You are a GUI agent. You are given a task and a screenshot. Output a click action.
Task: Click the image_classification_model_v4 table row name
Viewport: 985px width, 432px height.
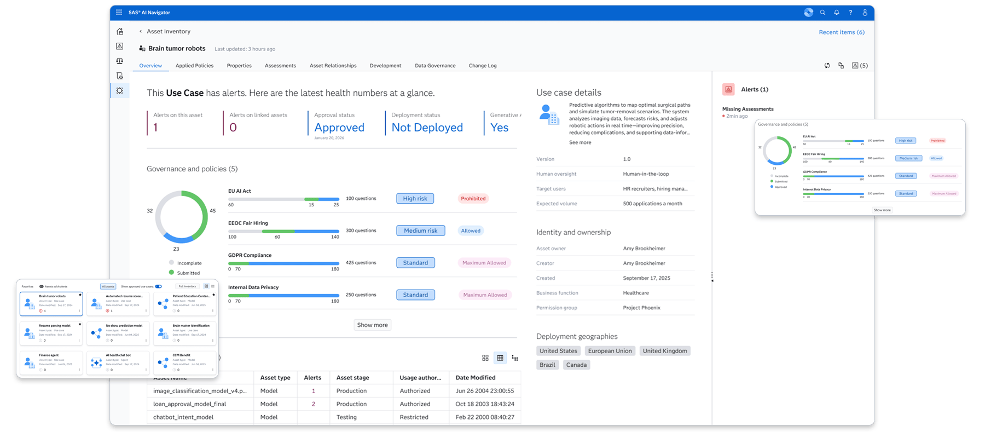[200, 391]
